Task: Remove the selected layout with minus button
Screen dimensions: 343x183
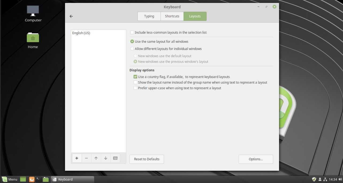Action: pyautogui.click(x=86, y=158)
